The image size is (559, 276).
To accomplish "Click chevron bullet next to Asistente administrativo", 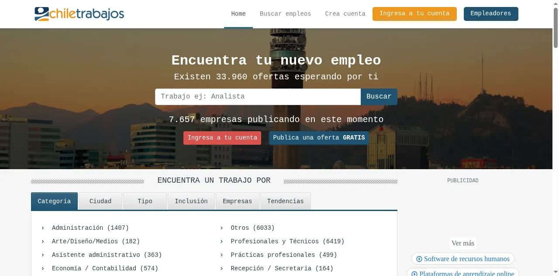I will click(x=43, y=255).
